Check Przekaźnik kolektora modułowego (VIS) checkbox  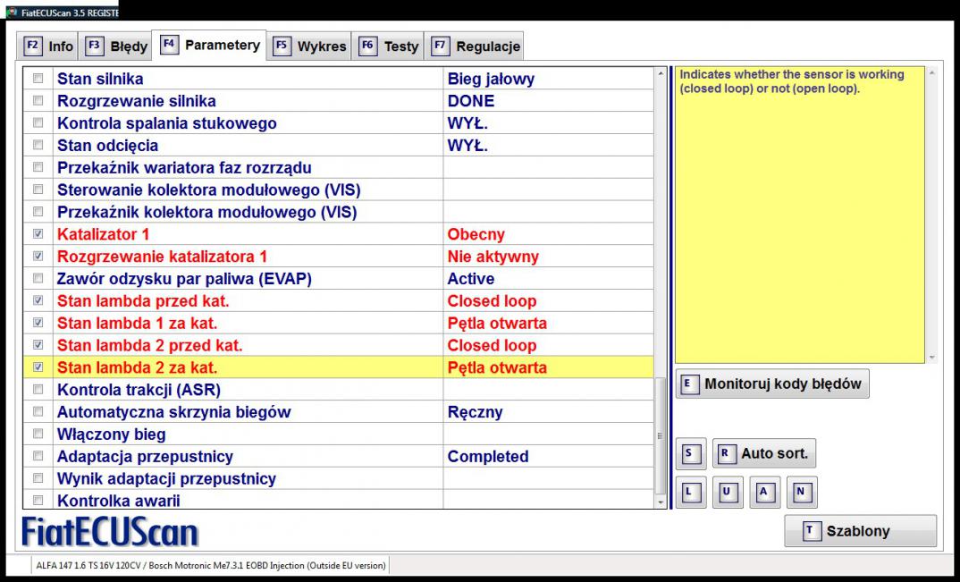38,212
